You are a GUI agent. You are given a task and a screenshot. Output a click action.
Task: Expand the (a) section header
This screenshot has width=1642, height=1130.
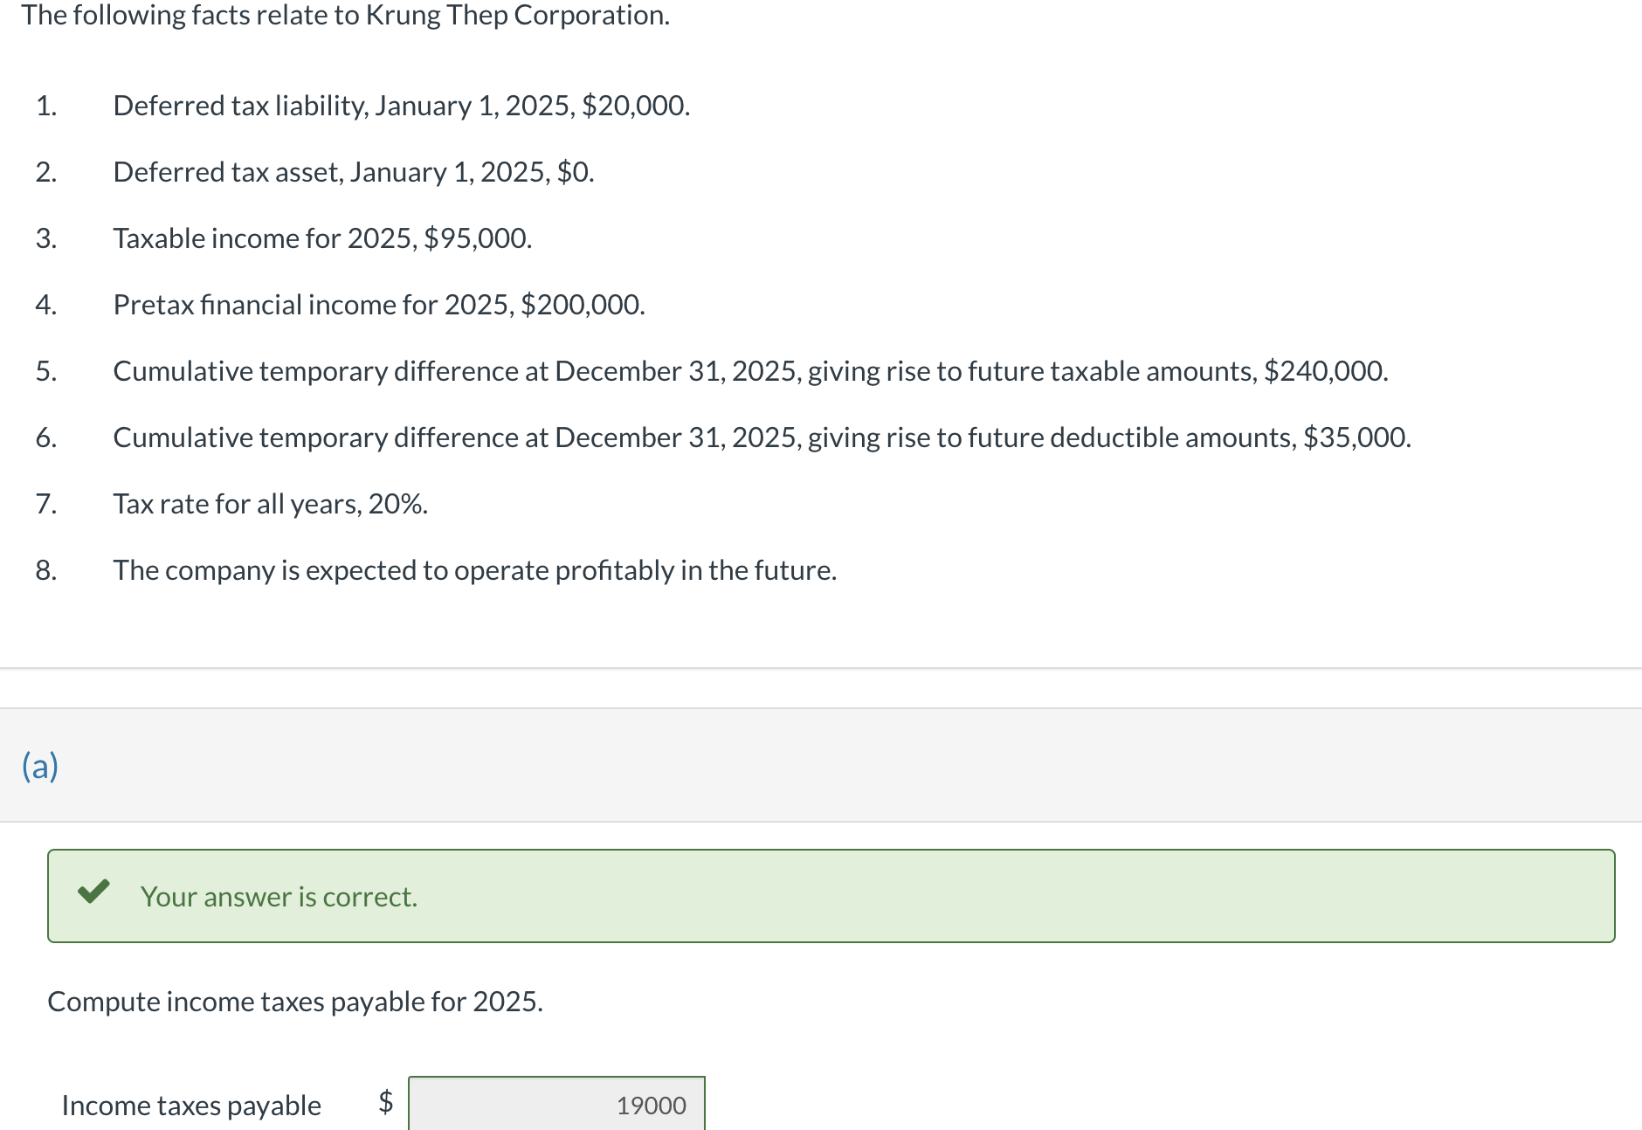pos(40,766)
